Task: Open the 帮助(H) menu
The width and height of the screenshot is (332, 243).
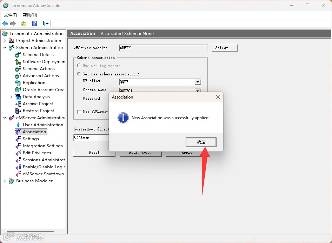Action: (x=30, y=15)
